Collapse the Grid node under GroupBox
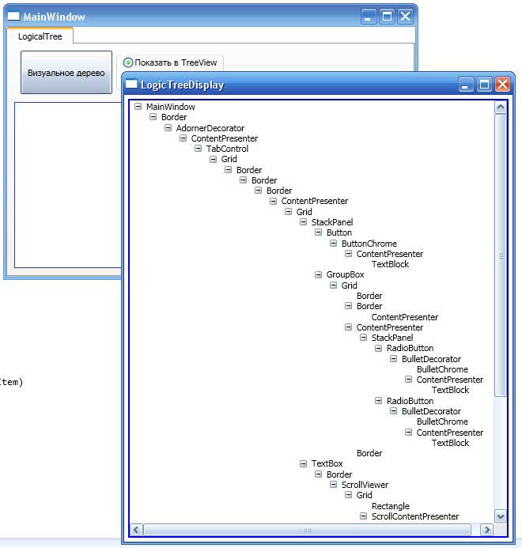 click(334, 285)
